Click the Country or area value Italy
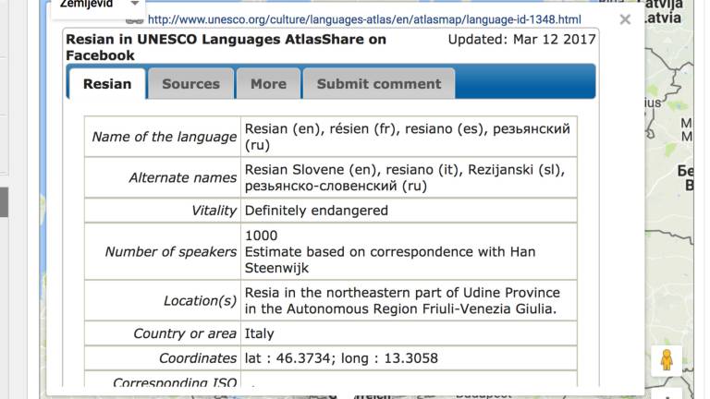 pyautogui.click(x=259, y=333)
